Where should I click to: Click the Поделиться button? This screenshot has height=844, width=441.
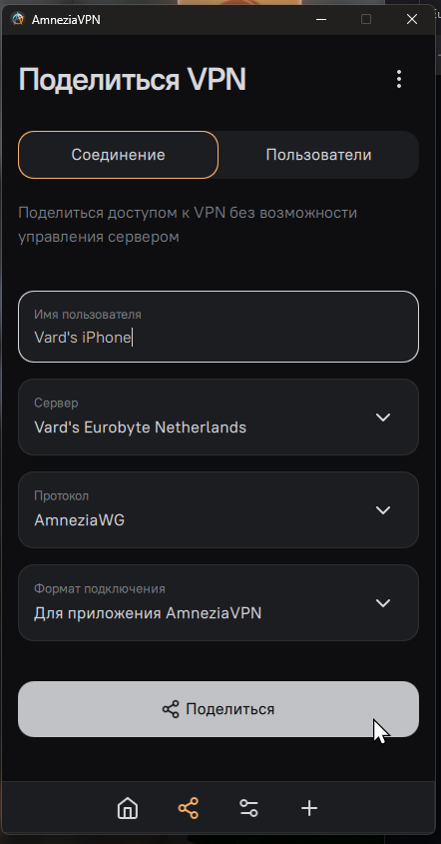pyautogui.click(x=219, y=709)
